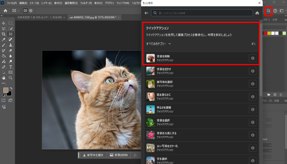Open the イメージ menu
287x164 pixels.
[34, 3]
